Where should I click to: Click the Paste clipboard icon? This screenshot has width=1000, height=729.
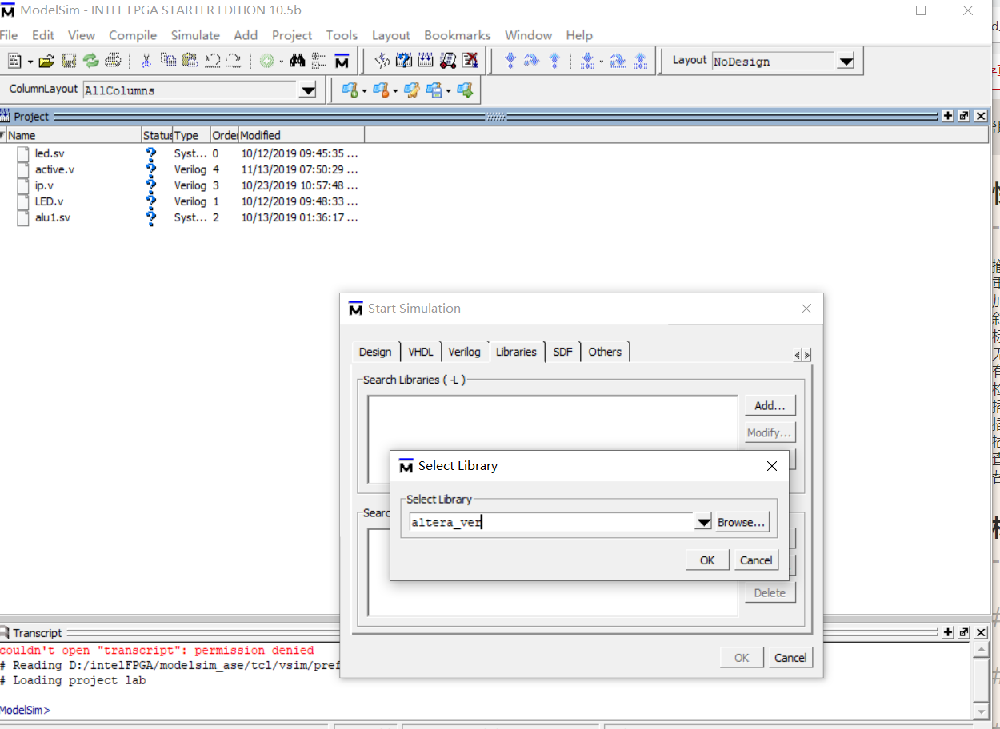click(190, 61)
